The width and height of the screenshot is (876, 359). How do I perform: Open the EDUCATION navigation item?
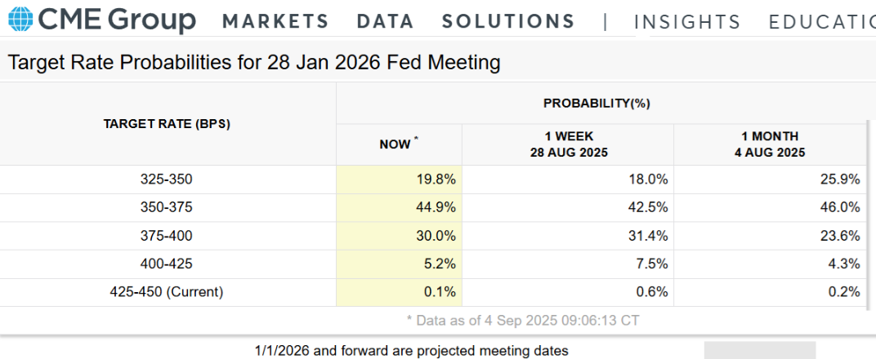pyautogui.click(x=821, y=22)
